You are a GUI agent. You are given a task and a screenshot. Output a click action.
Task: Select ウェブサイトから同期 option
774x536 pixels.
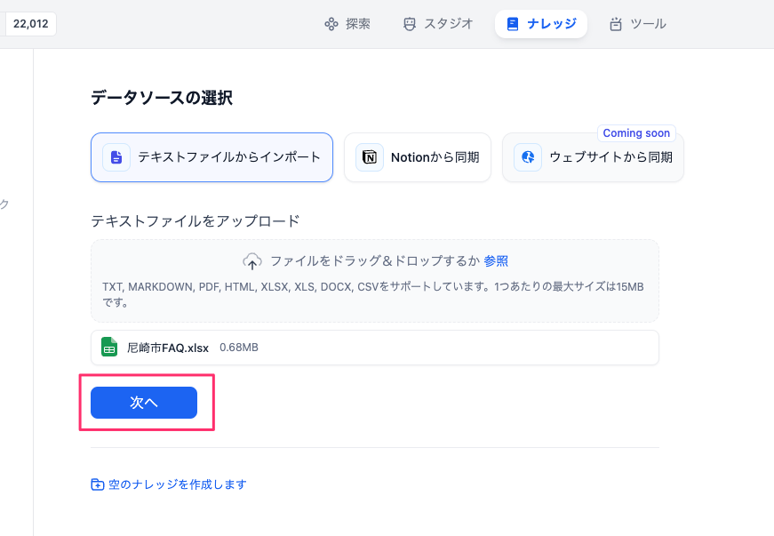pos(593,157)
